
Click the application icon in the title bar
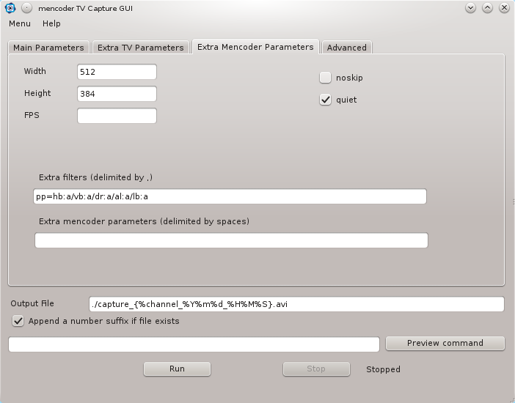[x=10, y=8]
